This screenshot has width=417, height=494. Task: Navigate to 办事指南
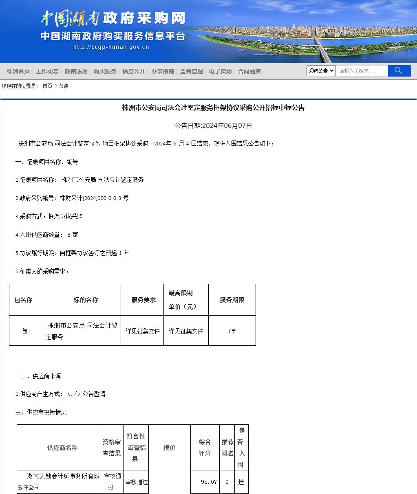(163, 71)
